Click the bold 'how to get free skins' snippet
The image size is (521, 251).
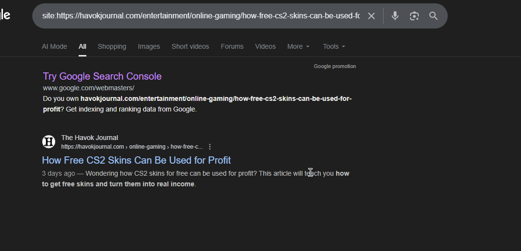pyautogui.click(x=195, y=179)
